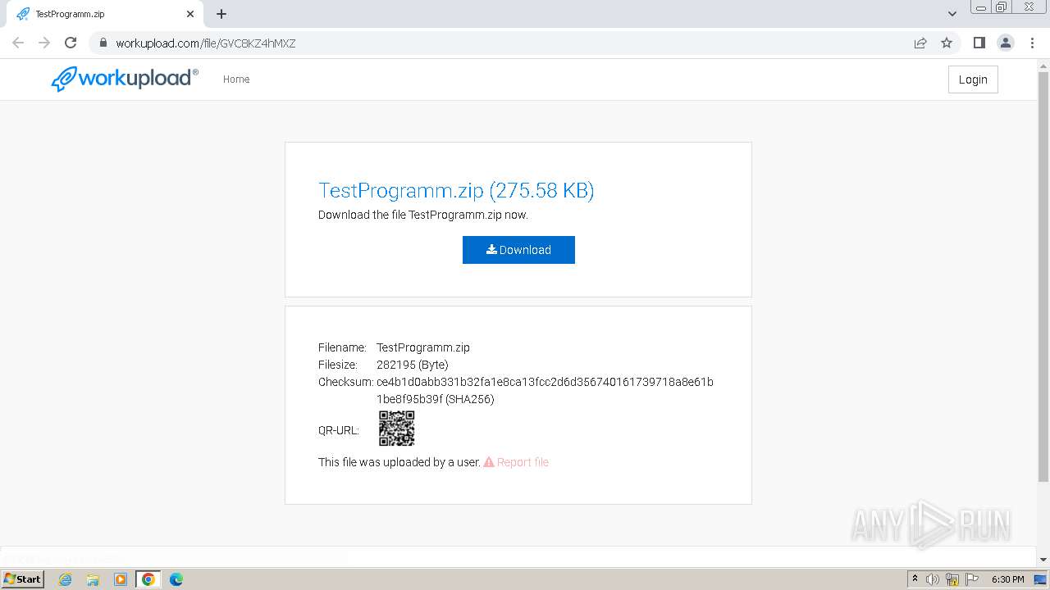The height and width of the screenshot is (590, 1050).
Task: Click the 6:30 PM clock
Action: point(1007,579)
